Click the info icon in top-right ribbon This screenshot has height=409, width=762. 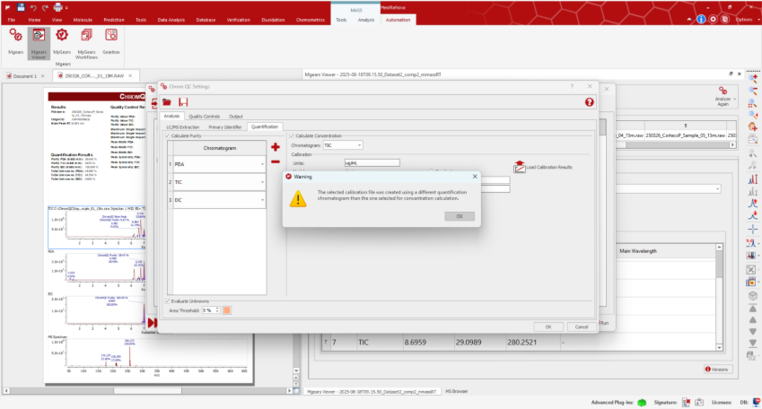coord(701,20)
